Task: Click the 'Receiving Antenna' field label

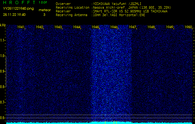Action: pos(72,15)
